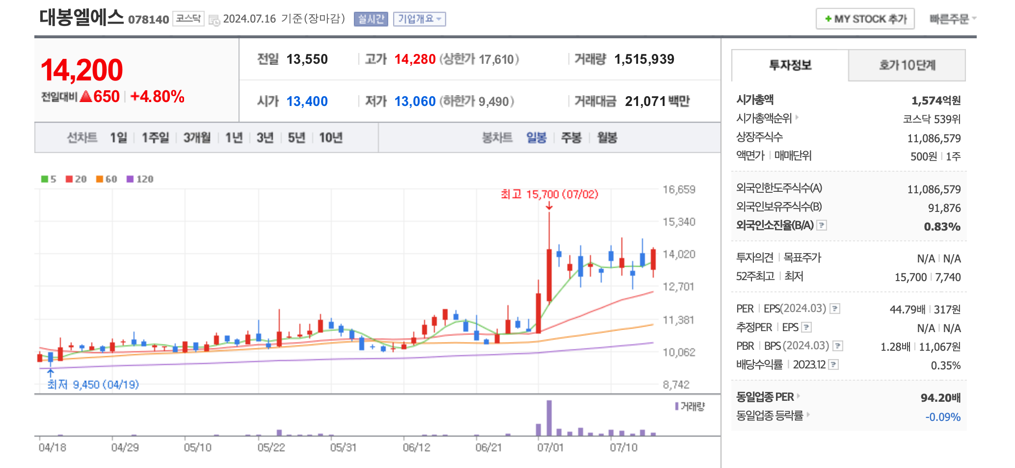Click the green plus on MY STOCK 추가

(828, 19)
